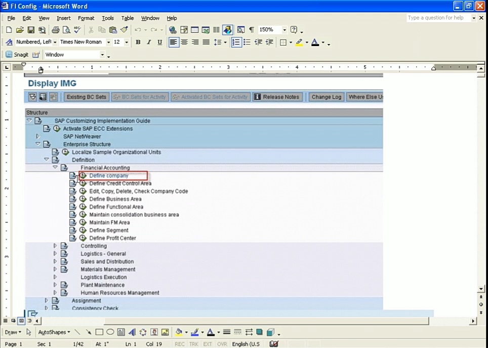Open the Borders dropdown arrow
This screenshot has height=348, width=488.
click(291, 43)
